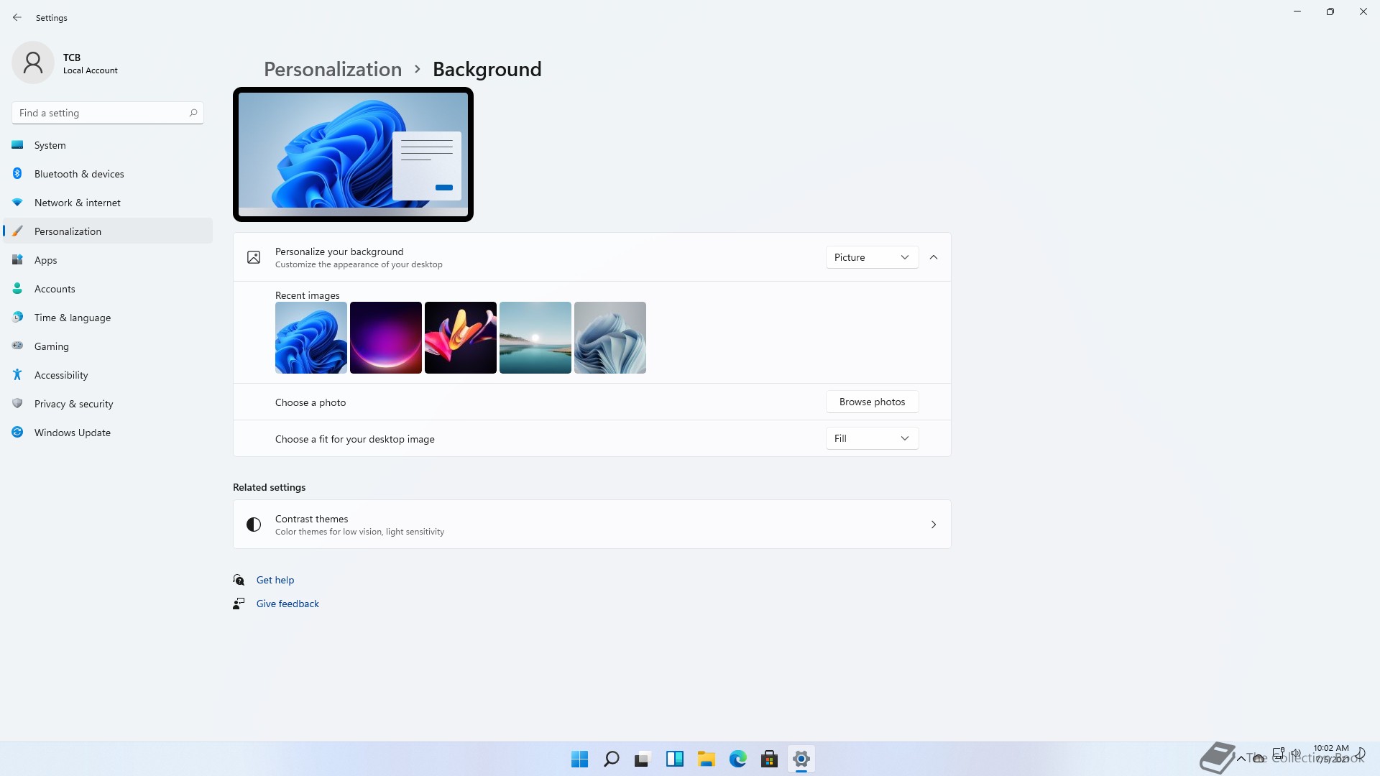Select the lake sunrise wallpaper thumbnail
The width and height of the screenshot is (1380, 776).
tap(535, 338)
